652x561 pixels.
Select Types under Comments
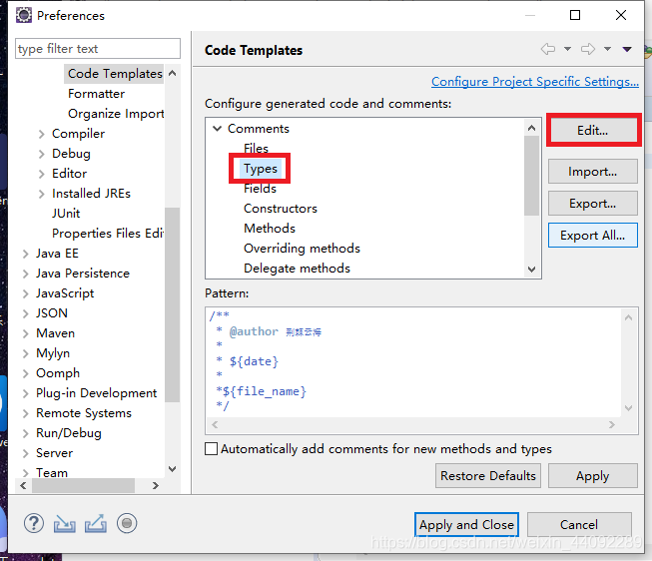[x=261, y=169]
